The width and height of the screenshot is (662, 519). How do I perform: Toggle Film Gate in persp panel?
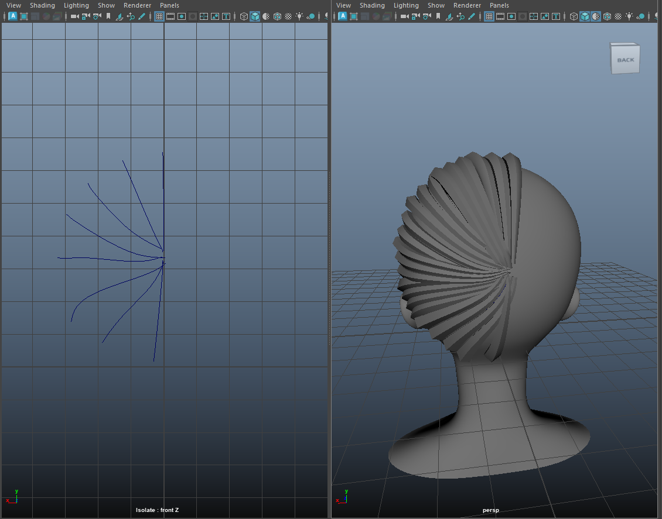coord(500,16)
